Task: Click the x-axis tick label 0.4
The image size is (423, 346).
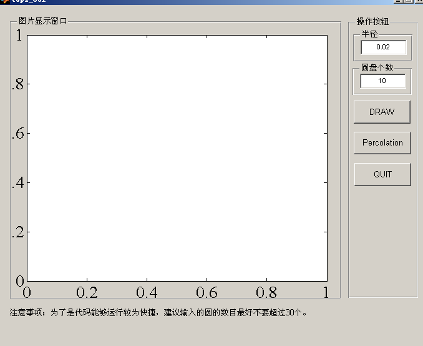Action: coord(147,292)
